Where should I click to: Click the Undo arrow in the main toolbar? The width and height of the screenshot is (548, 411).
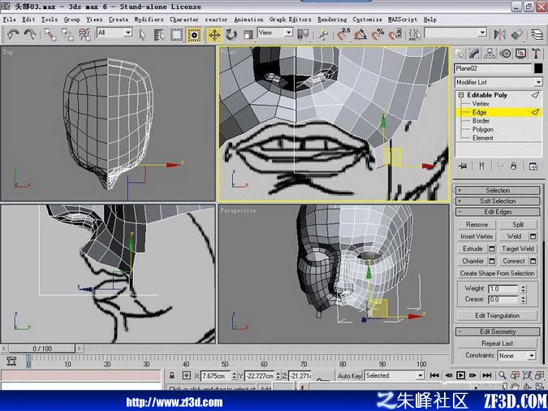[13, 34]
